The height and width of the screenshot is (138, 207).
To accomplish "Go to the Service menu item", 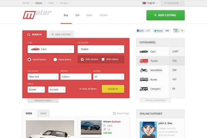I will pos(104,15).
